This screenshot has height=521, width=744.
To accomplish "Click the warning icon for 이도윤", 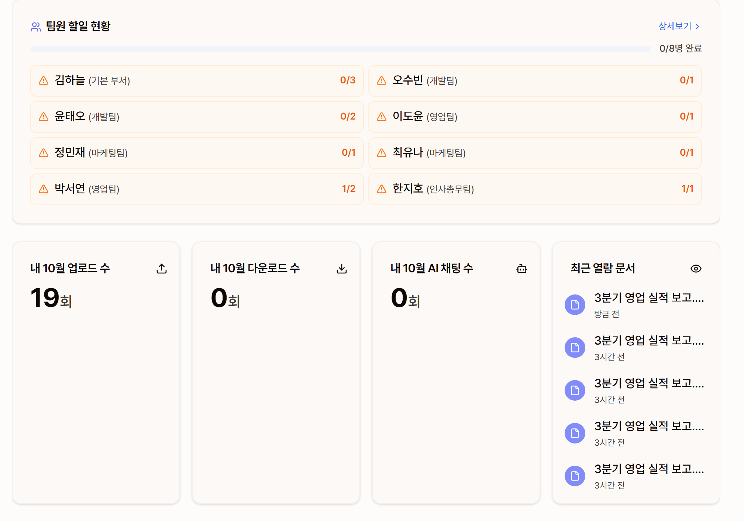I will pyautogui.click(x=382, y=117).
